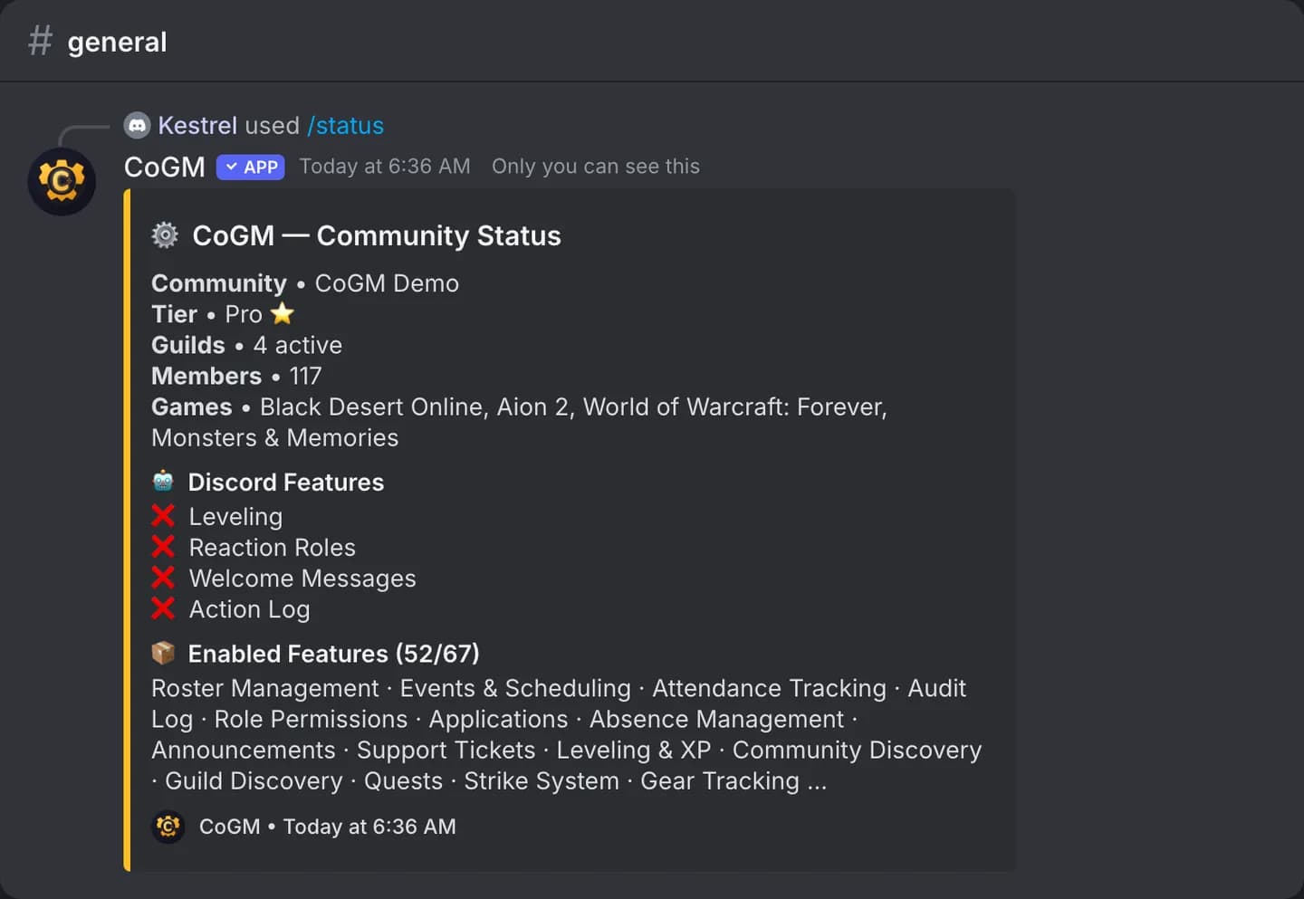1304x899 pixels.
Task: Click the 'CoGM — Community Status' embed title
Action: (377, 235)
